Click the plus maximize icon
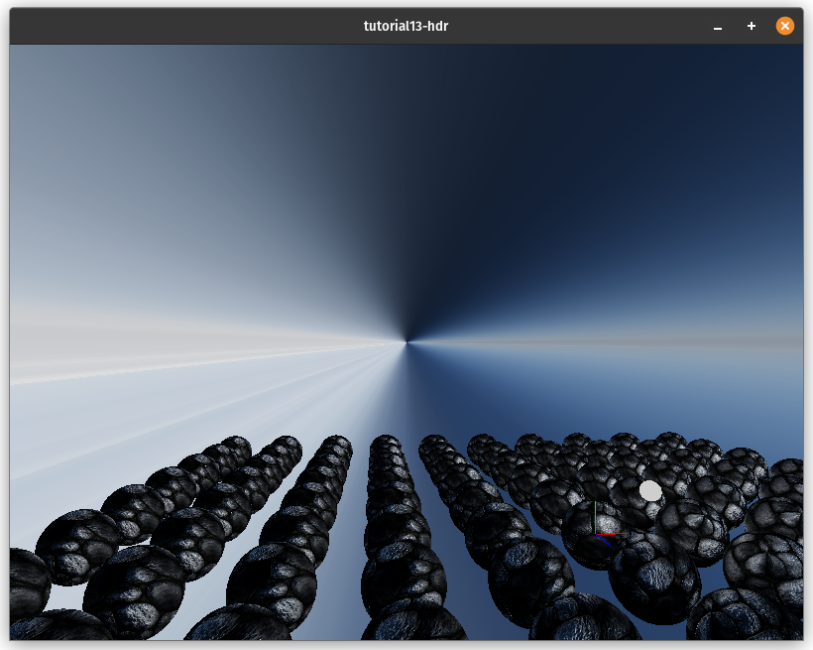The width and height of the screenshot is (813, 650). click(x=751, y=26)
